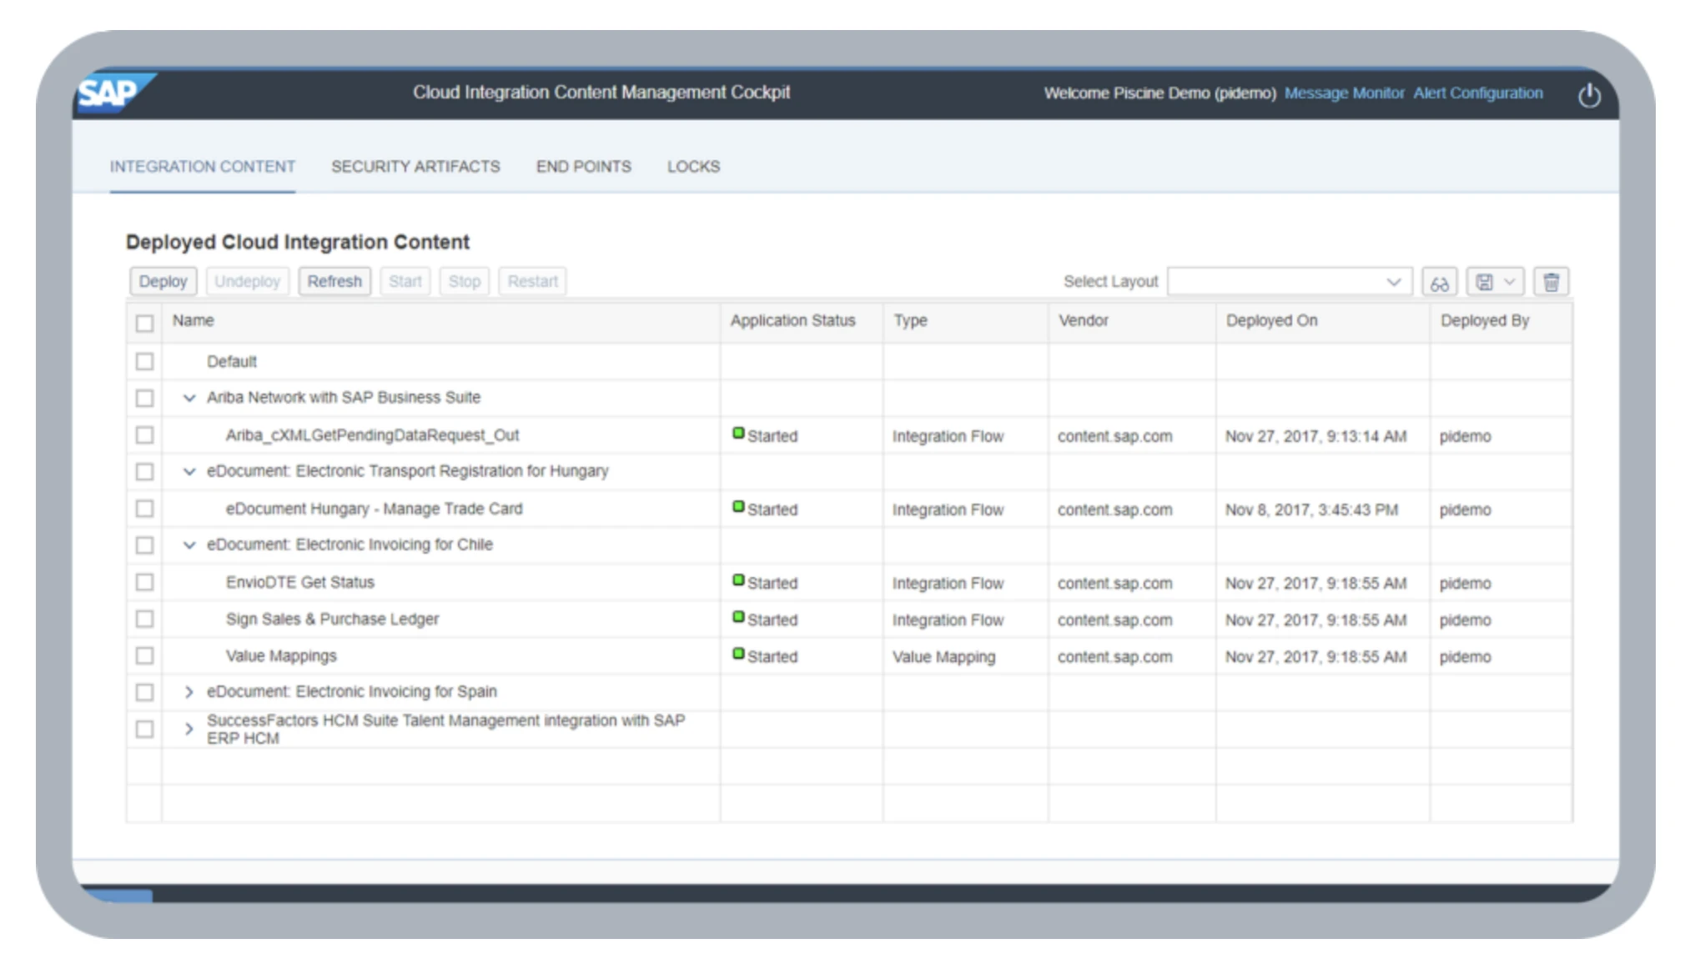Delete layout with trash icon
The height and width of the screenshot is (969, 1700).
(x=1551, y=283)
